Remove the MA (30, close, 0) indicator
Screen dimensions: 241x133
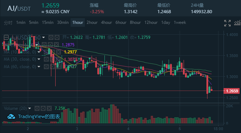[58, 59]
